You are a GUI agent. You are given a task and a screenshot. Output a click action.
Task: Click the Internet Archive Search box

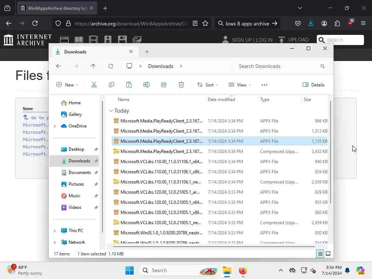pyautogui.click(x=340, y=40)
